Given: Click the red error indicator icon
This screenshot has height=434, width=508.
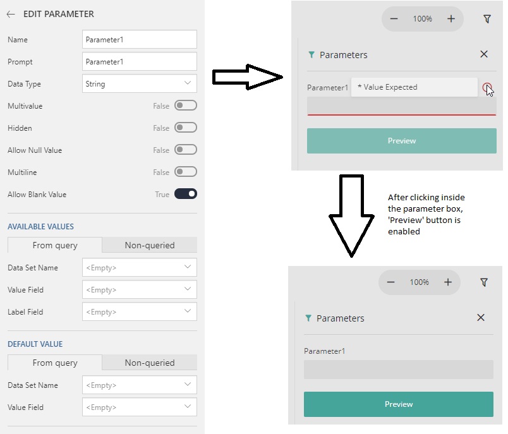Looking at the screenshot, I should [487, 87].
